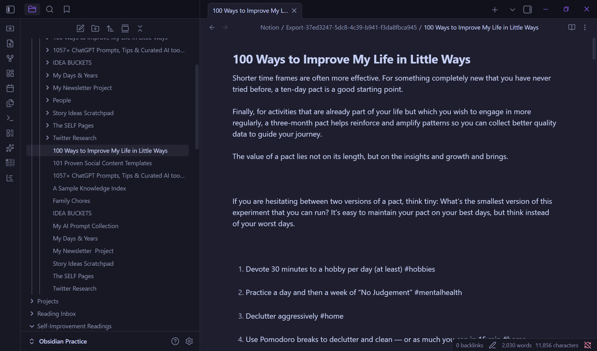Open quick switcher file-search icon

point(10,43)
